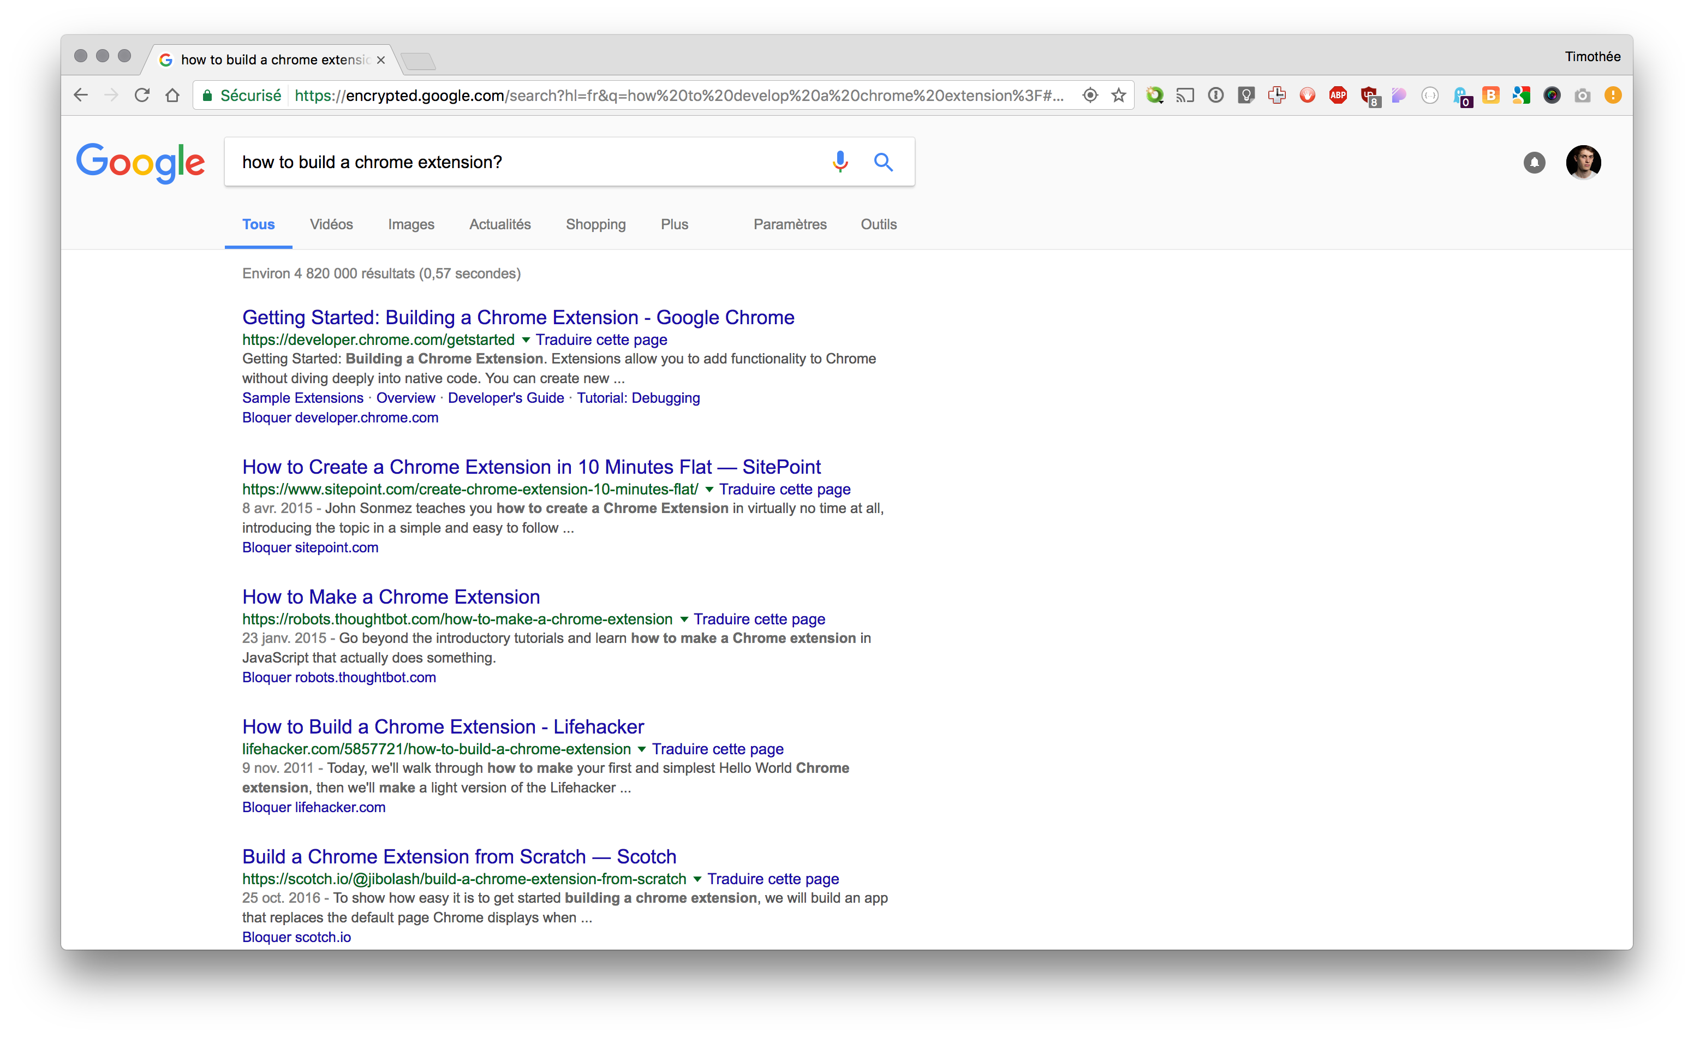Open the Outils tools menu
This screenshot has width=1694, height=1037.
click(879, 224)
